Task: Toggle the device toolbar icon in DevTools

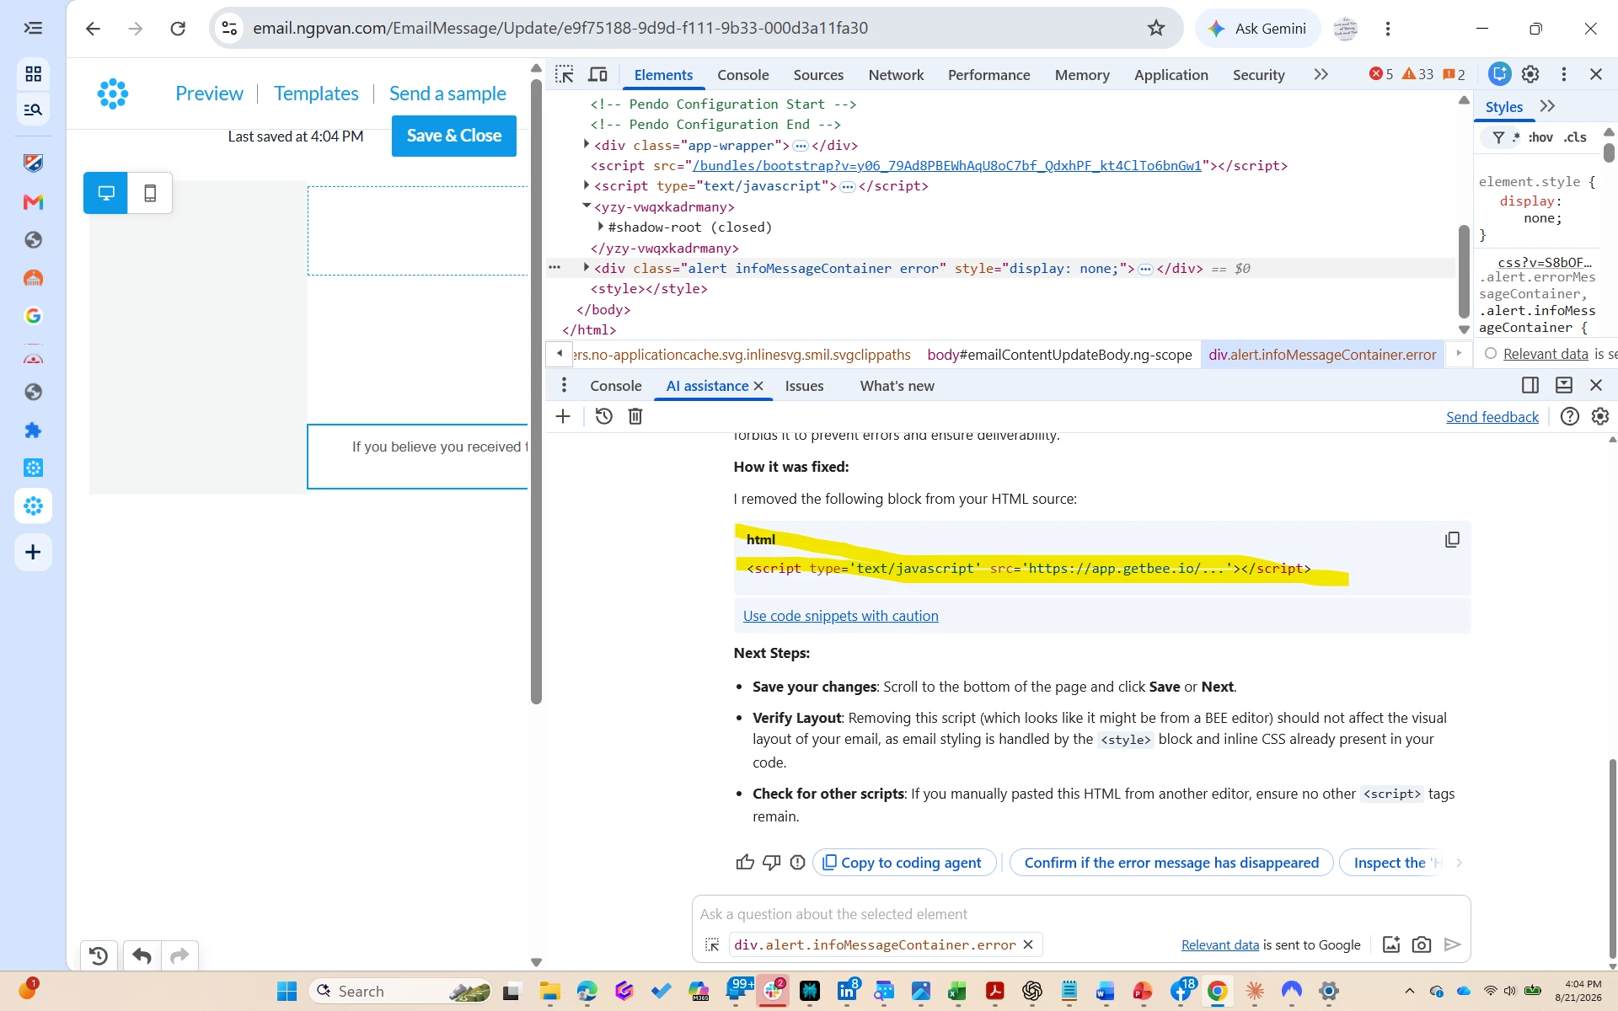Action: pyautogui.click(x=597, y=74)
